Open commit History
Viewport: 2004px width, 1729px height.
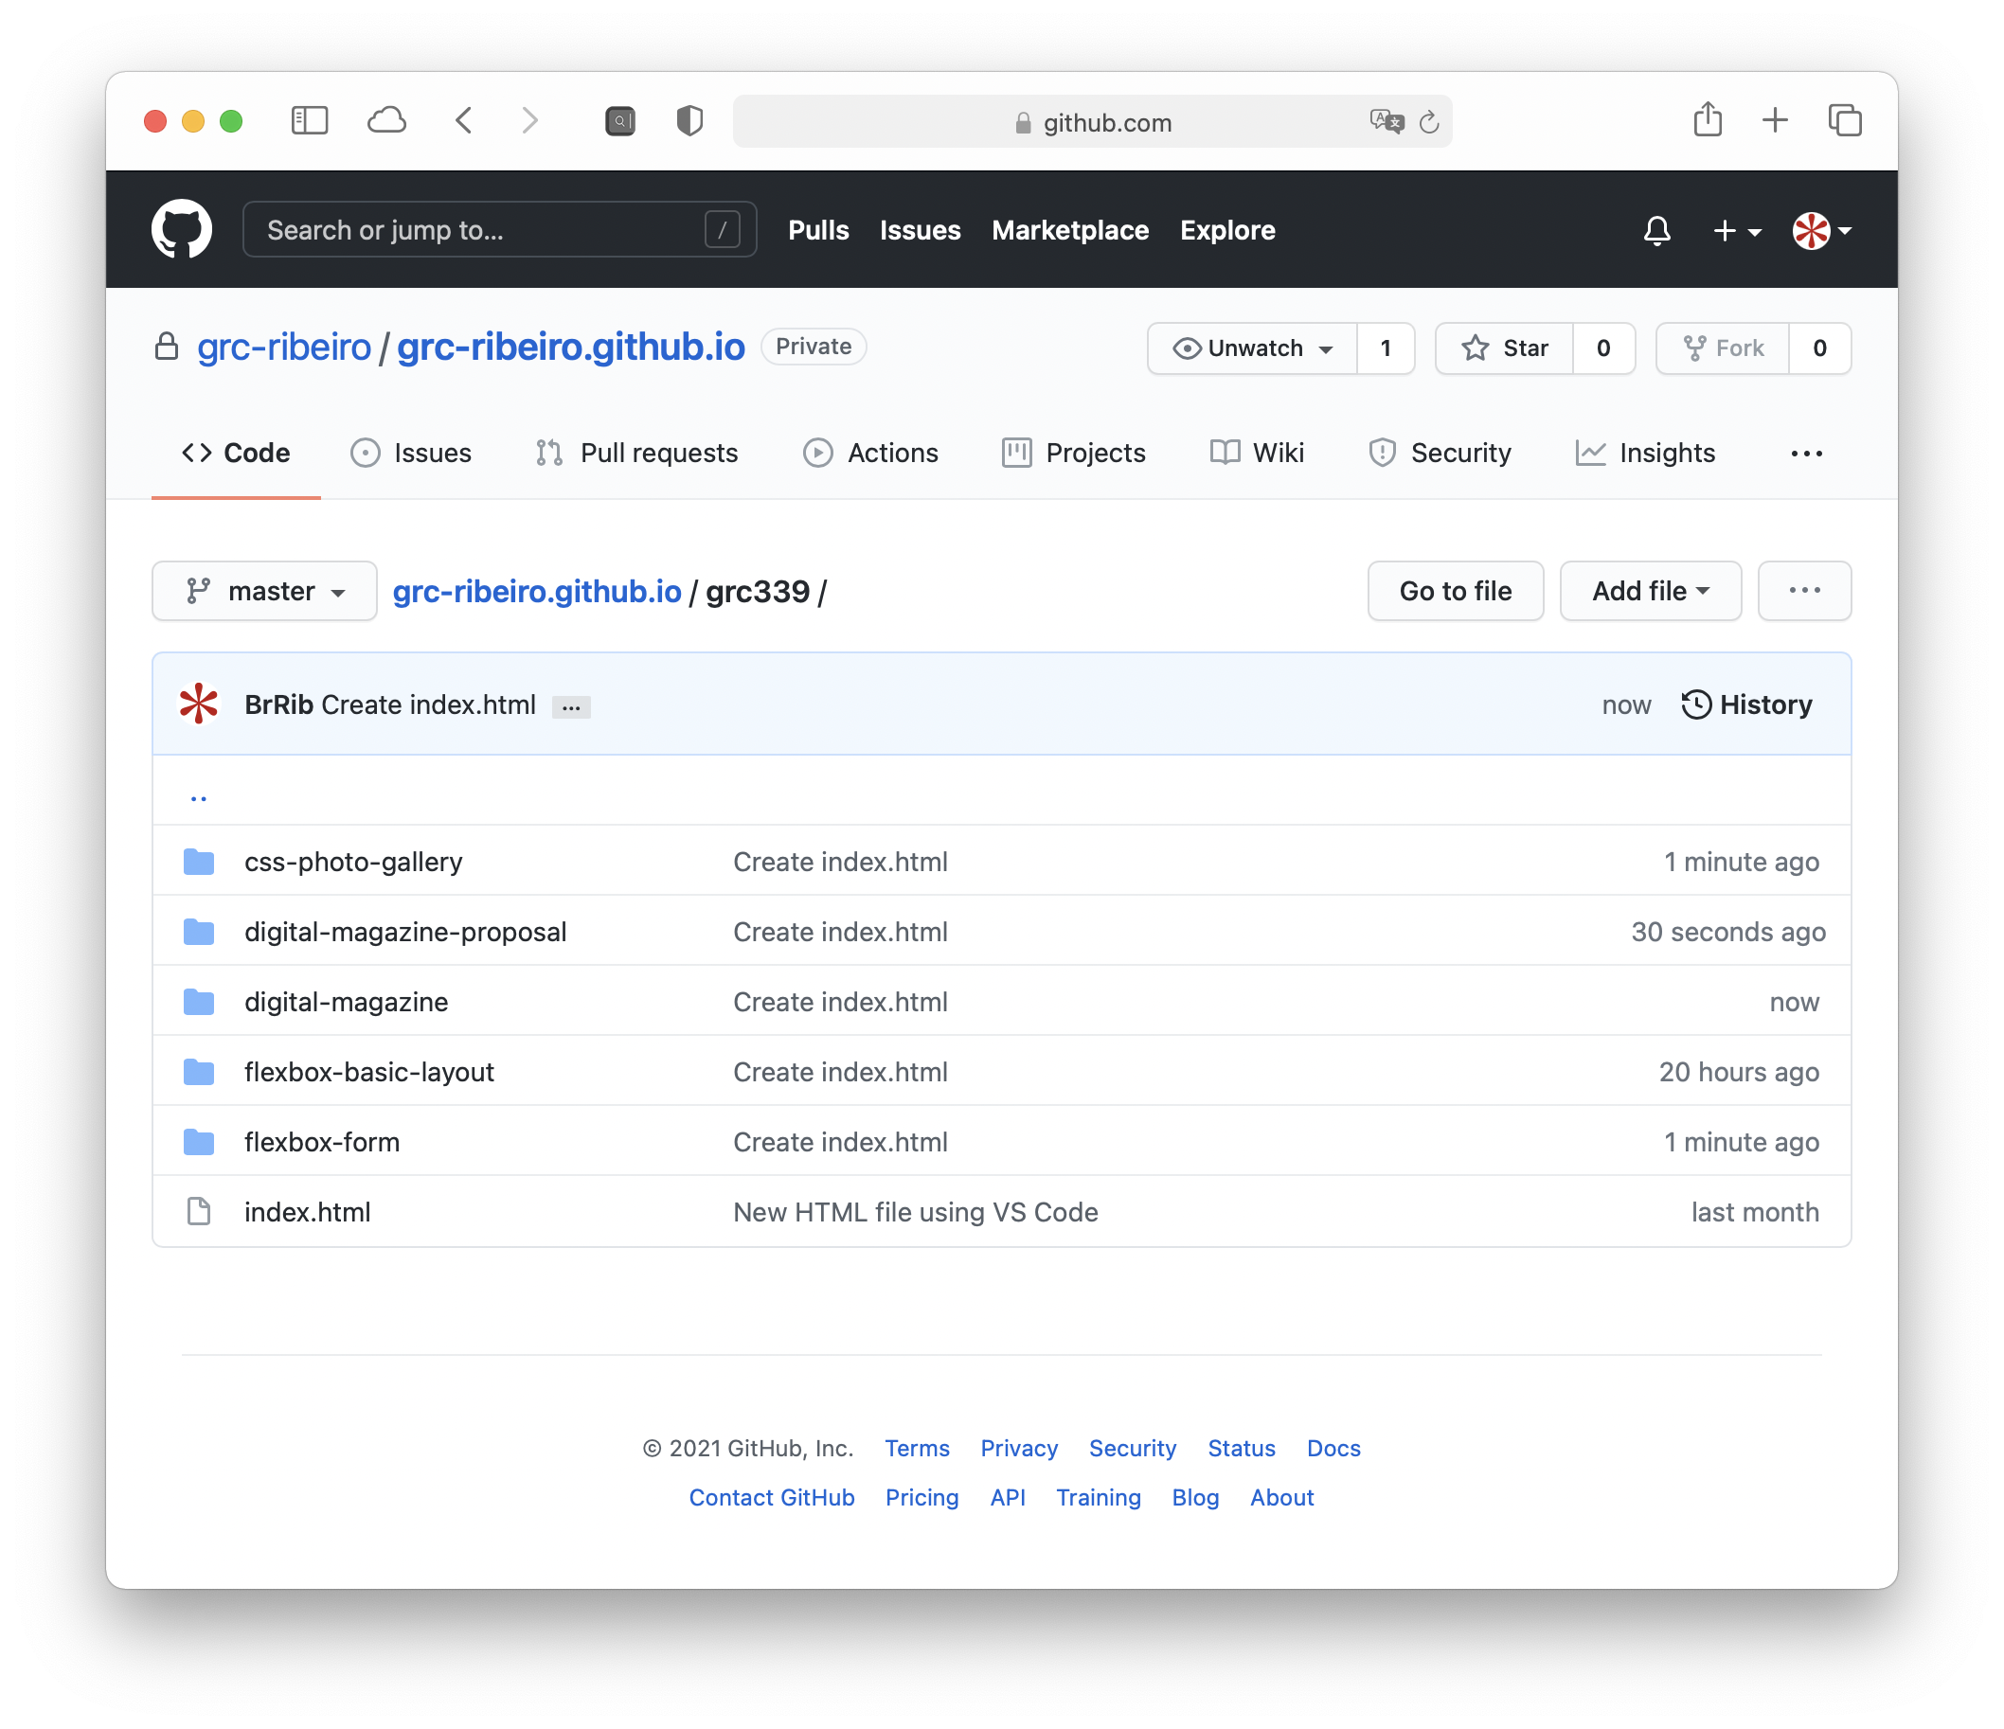point(1746,704)
